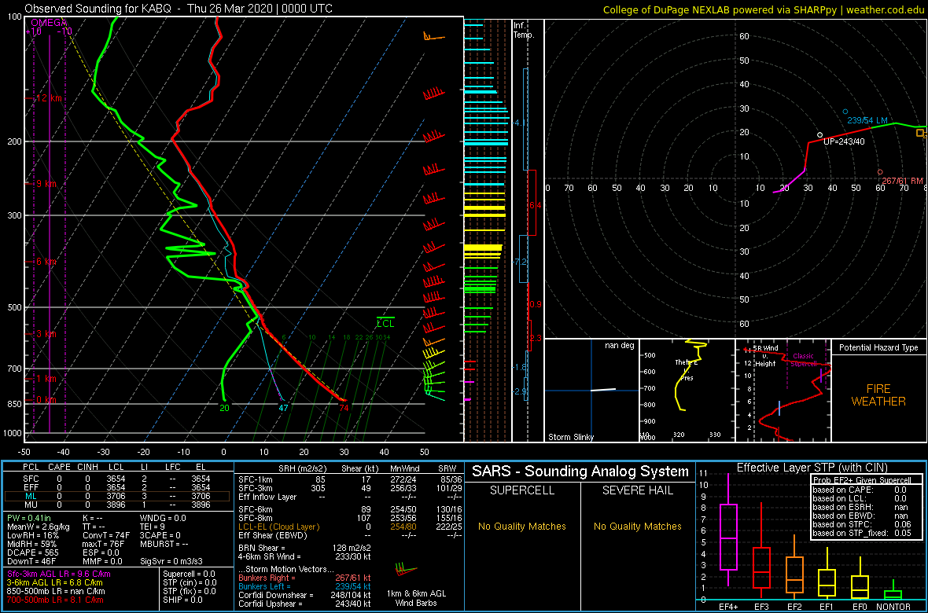The image size is (928, 613).
Task: Click the SR Wind v. Height inset plot
Action: [x=783, y=391]
